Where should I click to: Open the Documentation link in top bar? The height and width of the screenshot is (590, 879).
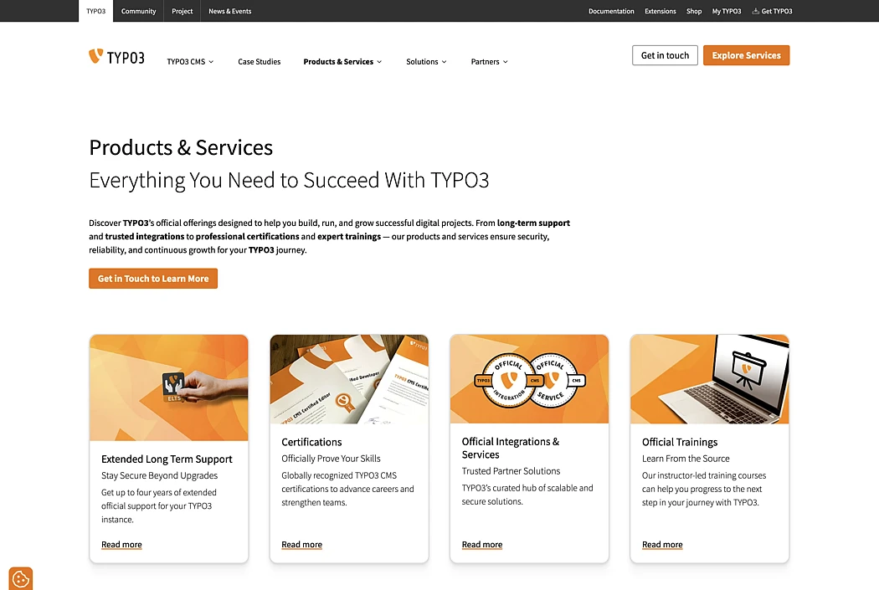pyautogui.click(x=611, y=11)
